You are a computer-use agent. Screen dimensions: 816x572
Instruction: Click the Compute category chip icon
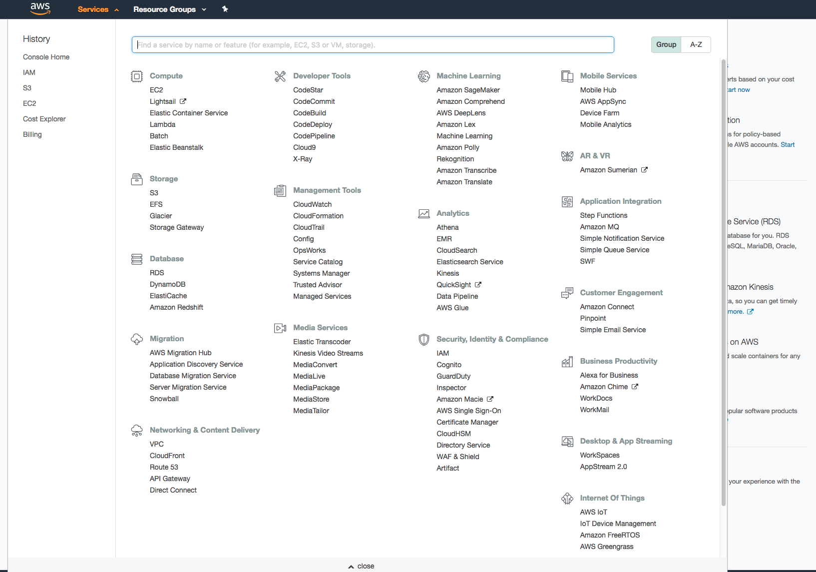point(137,76)
